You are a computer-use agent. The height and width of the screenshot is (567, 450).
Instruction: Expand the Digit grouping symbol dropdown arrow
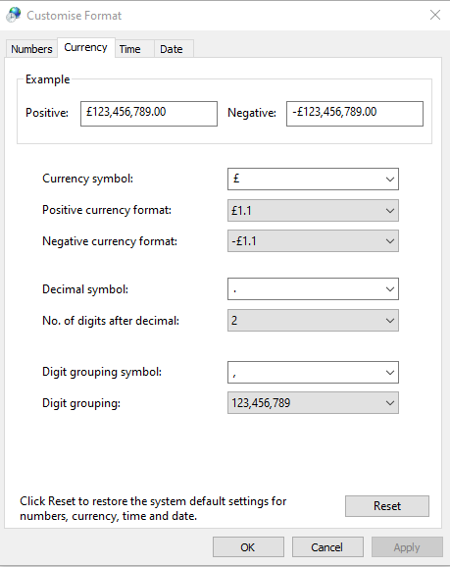coord(389,372)
